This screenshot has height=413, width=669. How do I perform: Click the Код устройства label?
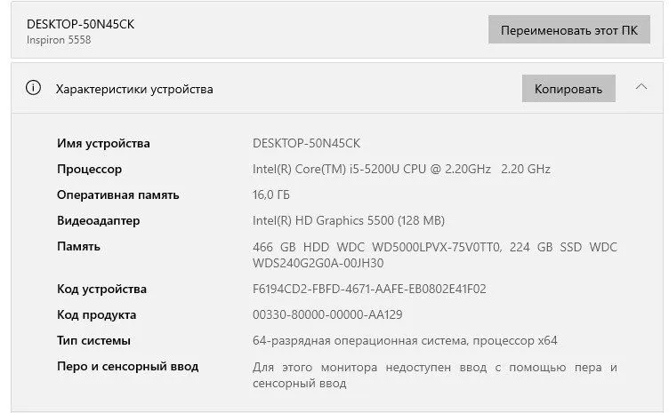101,290
